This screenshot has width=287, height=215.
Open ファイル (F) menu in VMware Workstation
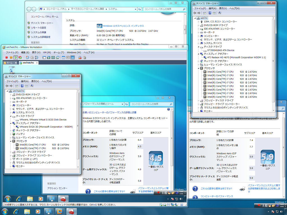[x=12, y=52]
